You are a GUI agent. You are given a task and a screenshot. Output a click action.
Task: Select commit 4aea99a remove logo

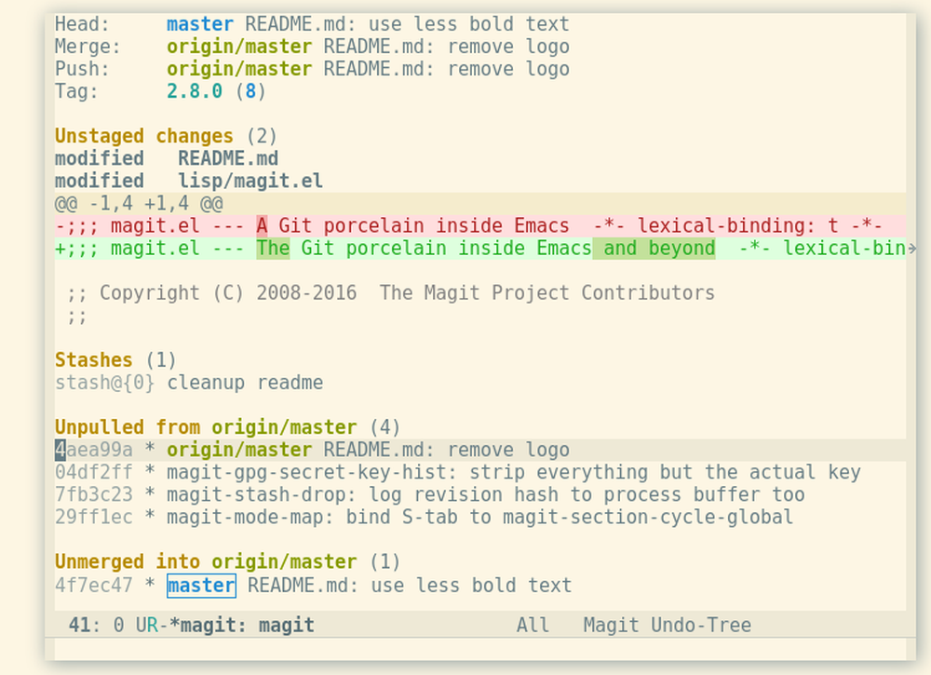pos(480,450)
